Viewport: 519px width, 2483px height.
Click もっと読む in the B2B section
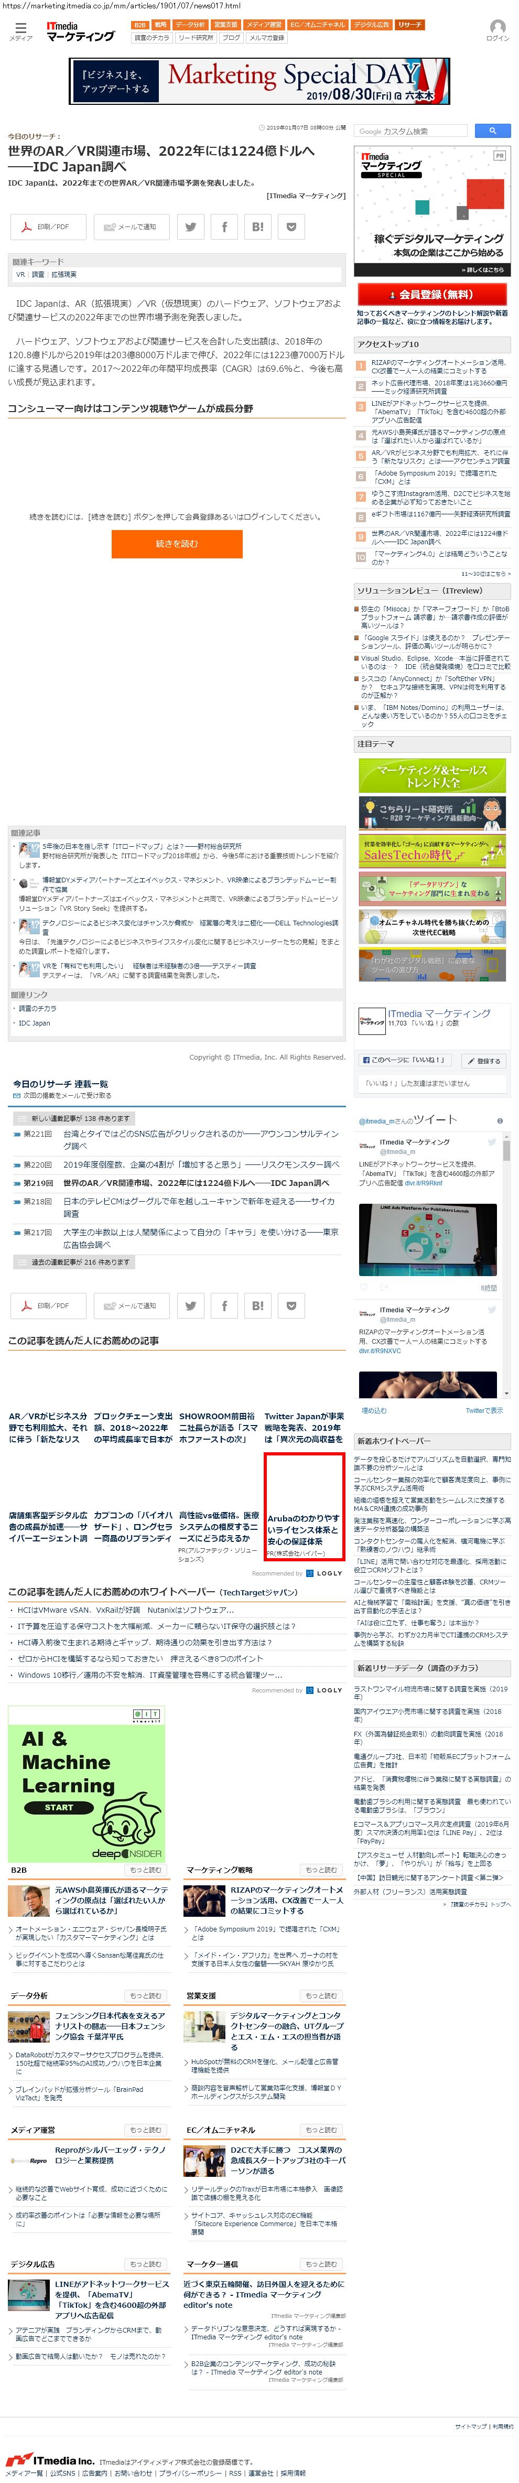point(146,1870)
